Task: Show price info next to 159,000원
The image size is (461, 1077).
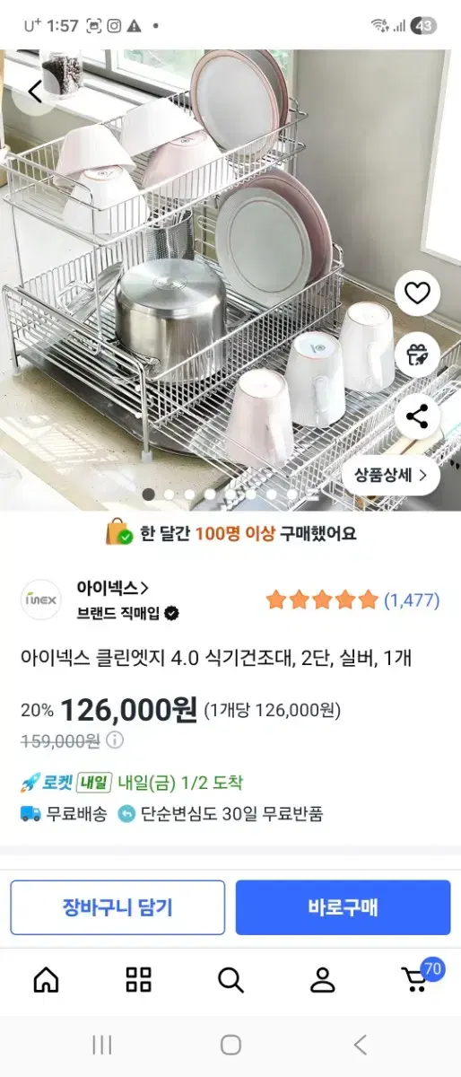Action: pos(115,740)
